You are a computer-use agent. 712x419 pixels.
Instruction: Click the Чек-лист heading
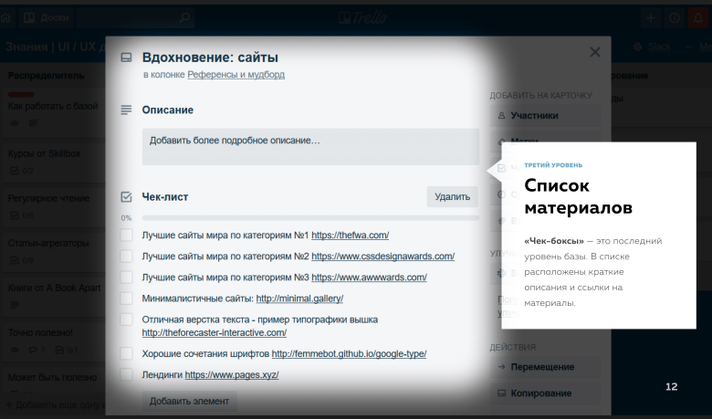165,196
